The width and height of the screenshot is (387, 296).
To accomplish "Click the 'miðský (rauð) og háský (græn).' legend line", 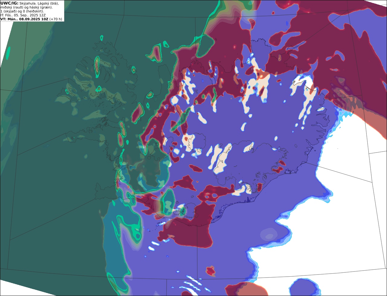I will point(26,7).
